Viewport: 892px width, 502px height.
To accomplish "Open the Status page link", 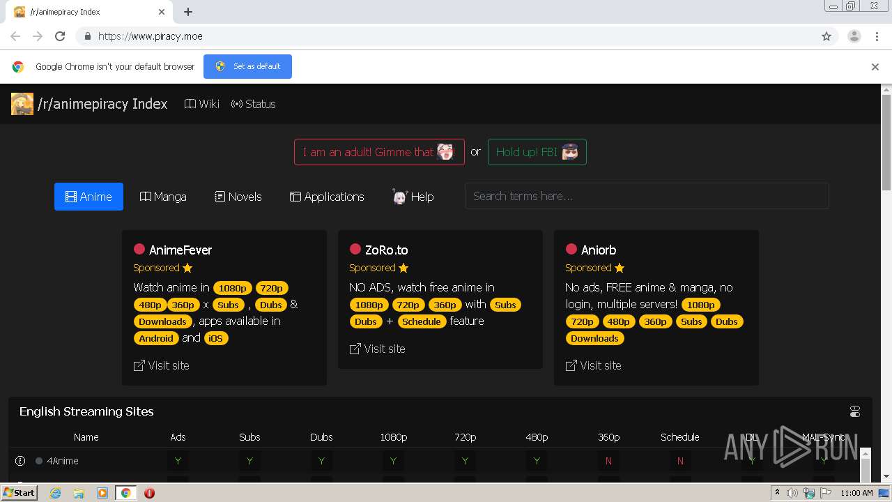I will [253, 104].
